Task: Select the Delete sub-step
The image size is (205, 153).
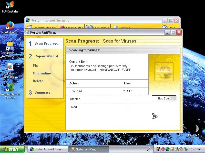Action: [38, 81]
